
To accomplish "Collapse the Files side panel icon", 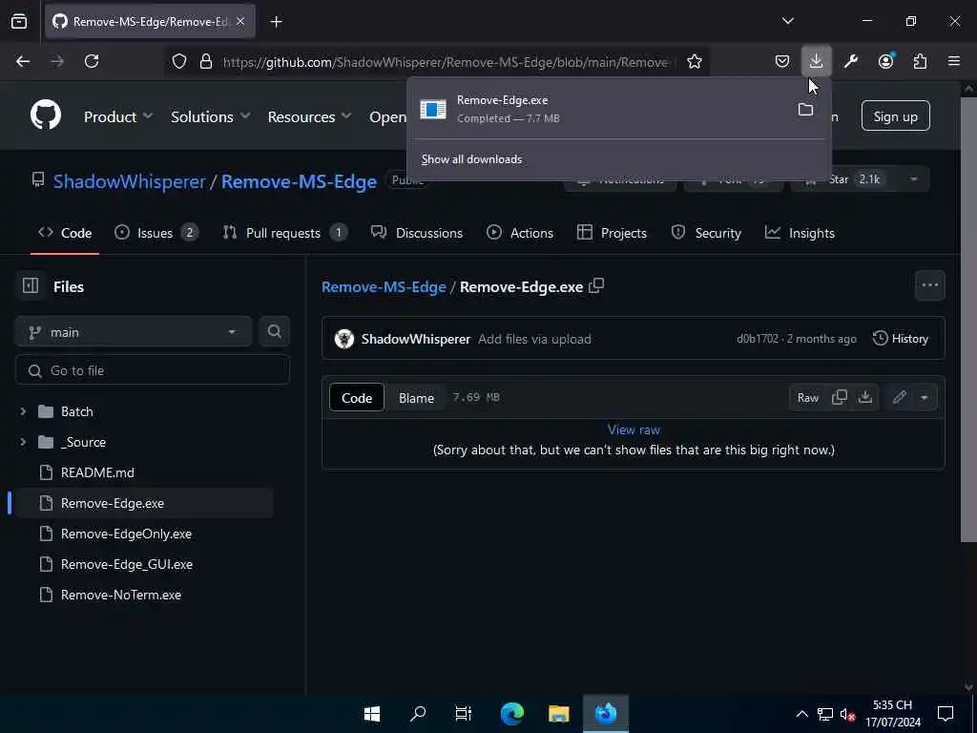I will [30, 285].
